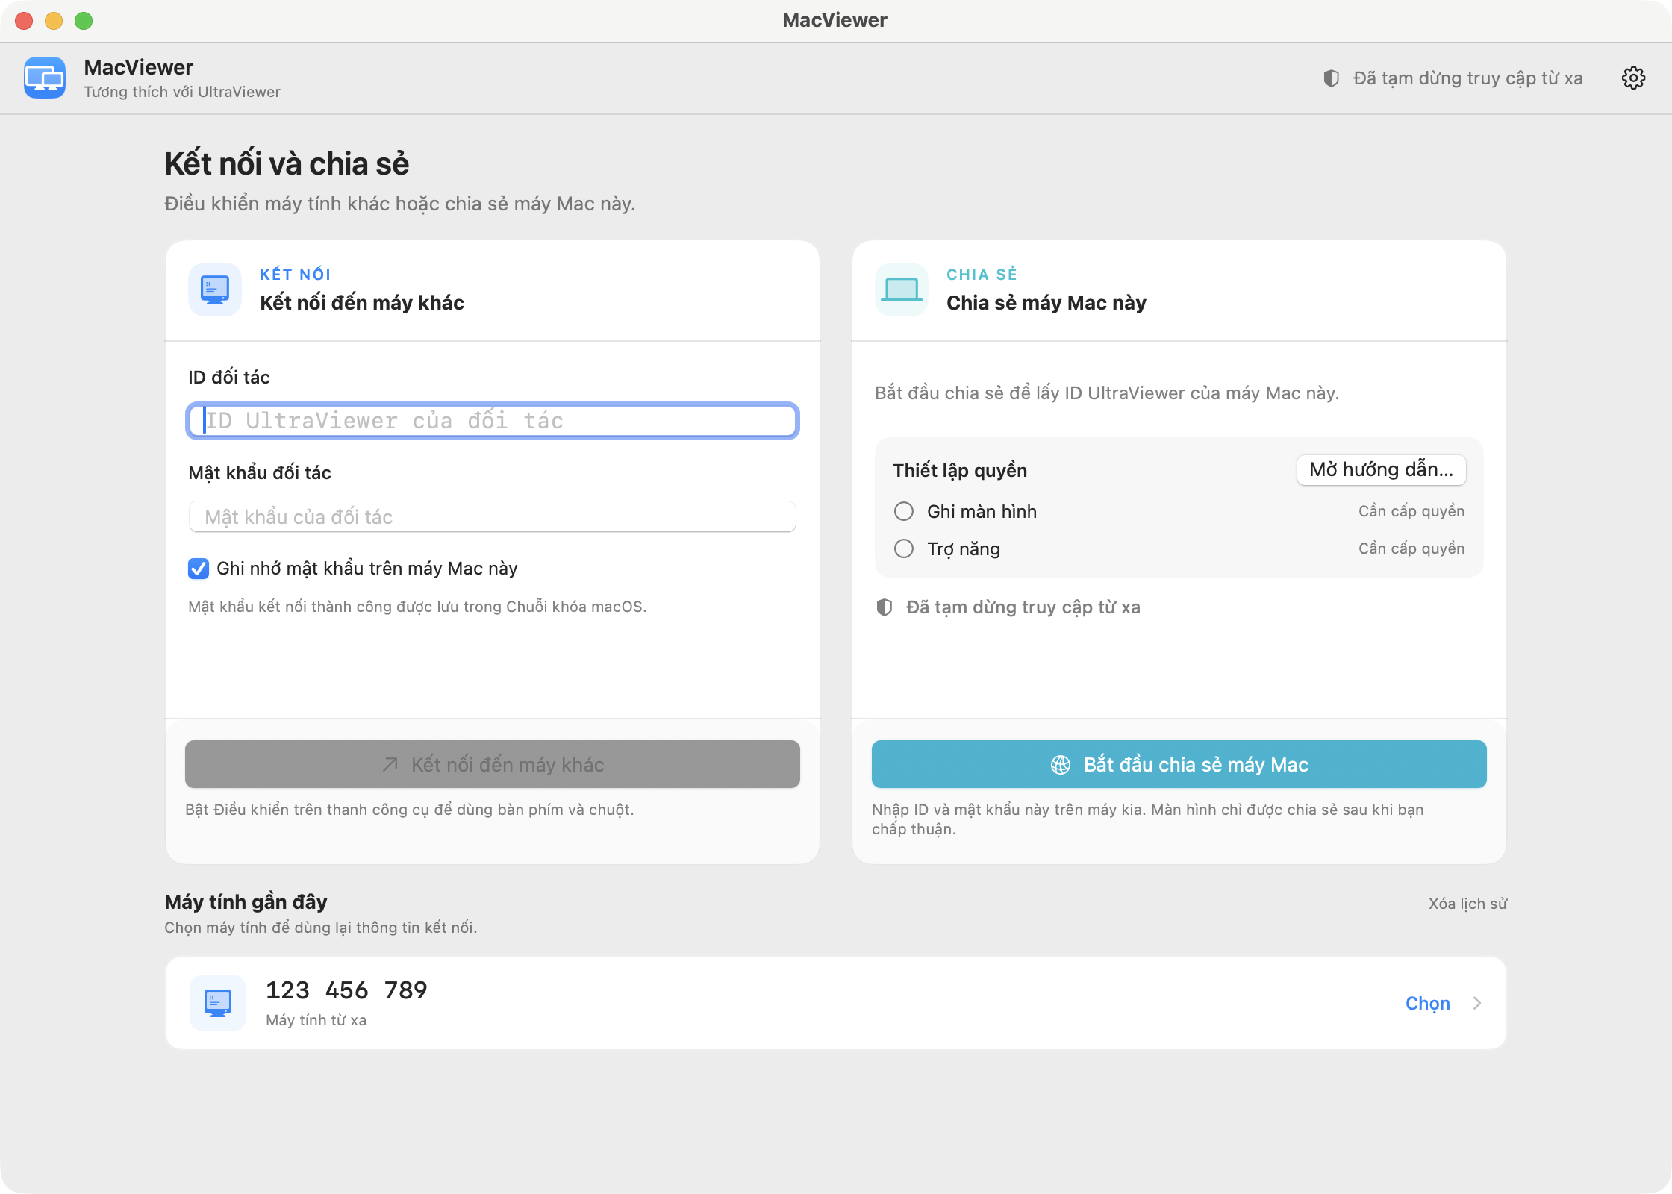The width and height of the screenshot is (1672, 1194).
Task: Click the Thiết lập quyền heading
Action: (960, 470)
